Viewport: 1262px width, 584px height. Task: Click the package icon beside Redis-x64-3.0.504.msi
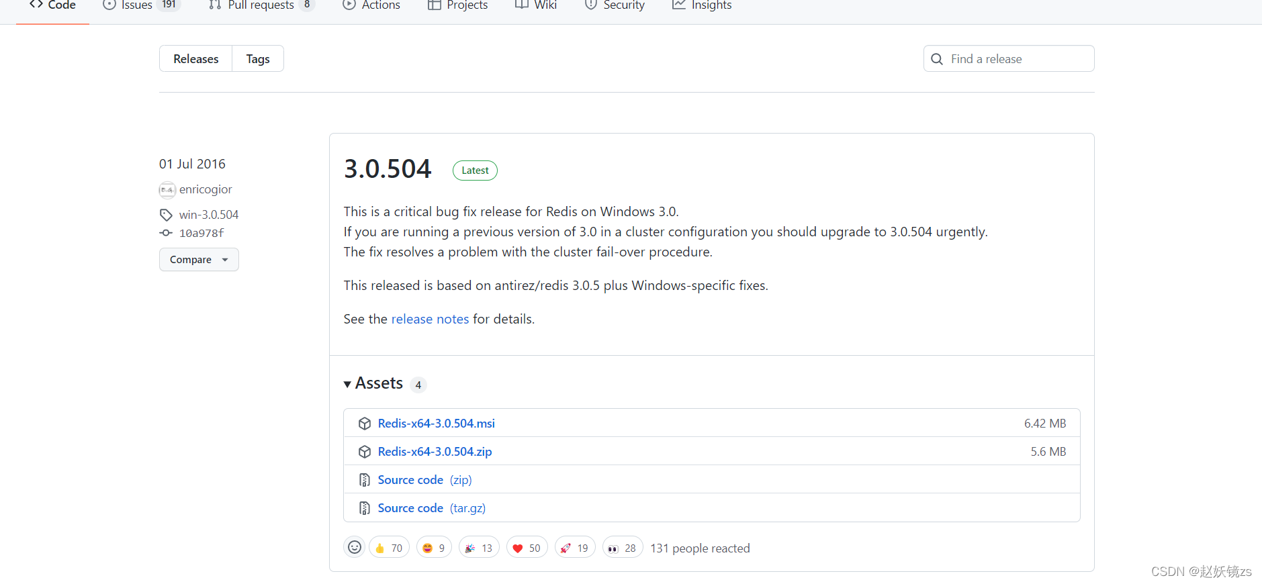(365, 424)
